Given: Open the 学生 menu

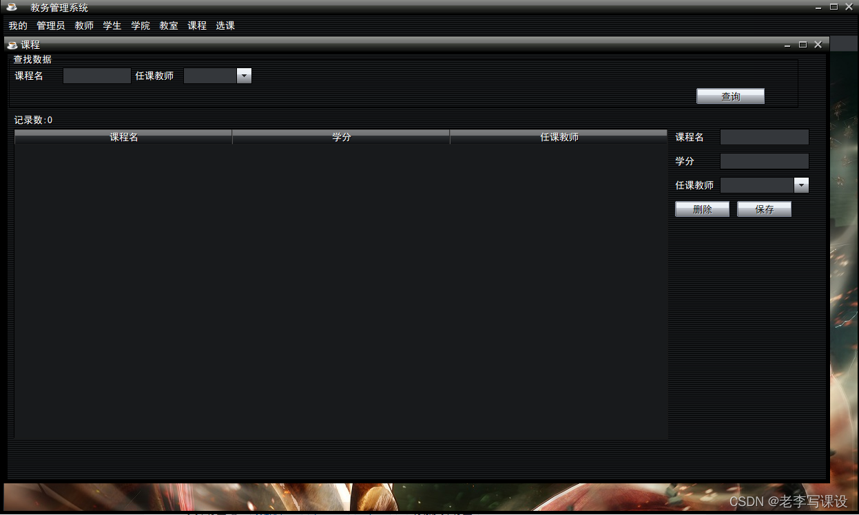Looking at the screenshot, I should pyautogui.click(x=112, y=25).
